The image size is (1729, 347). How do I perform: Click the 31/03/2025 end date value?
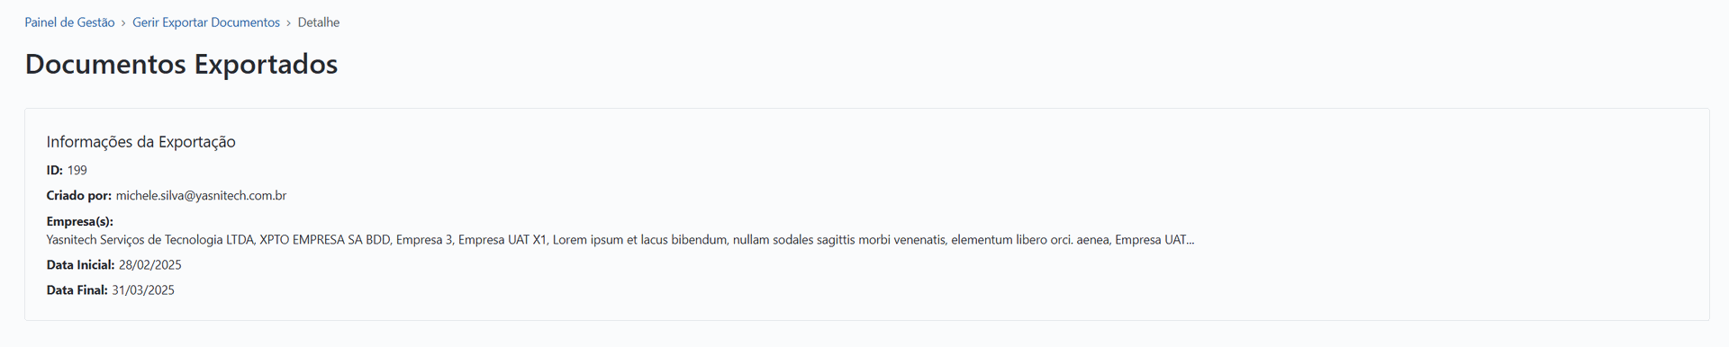coord(143,290)
